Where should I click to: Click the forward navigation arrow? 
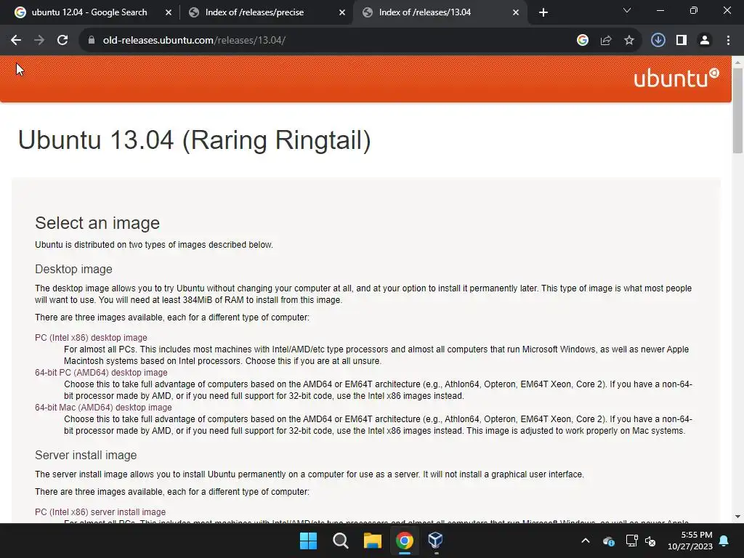pyautogui.click(x=39, y=41)
